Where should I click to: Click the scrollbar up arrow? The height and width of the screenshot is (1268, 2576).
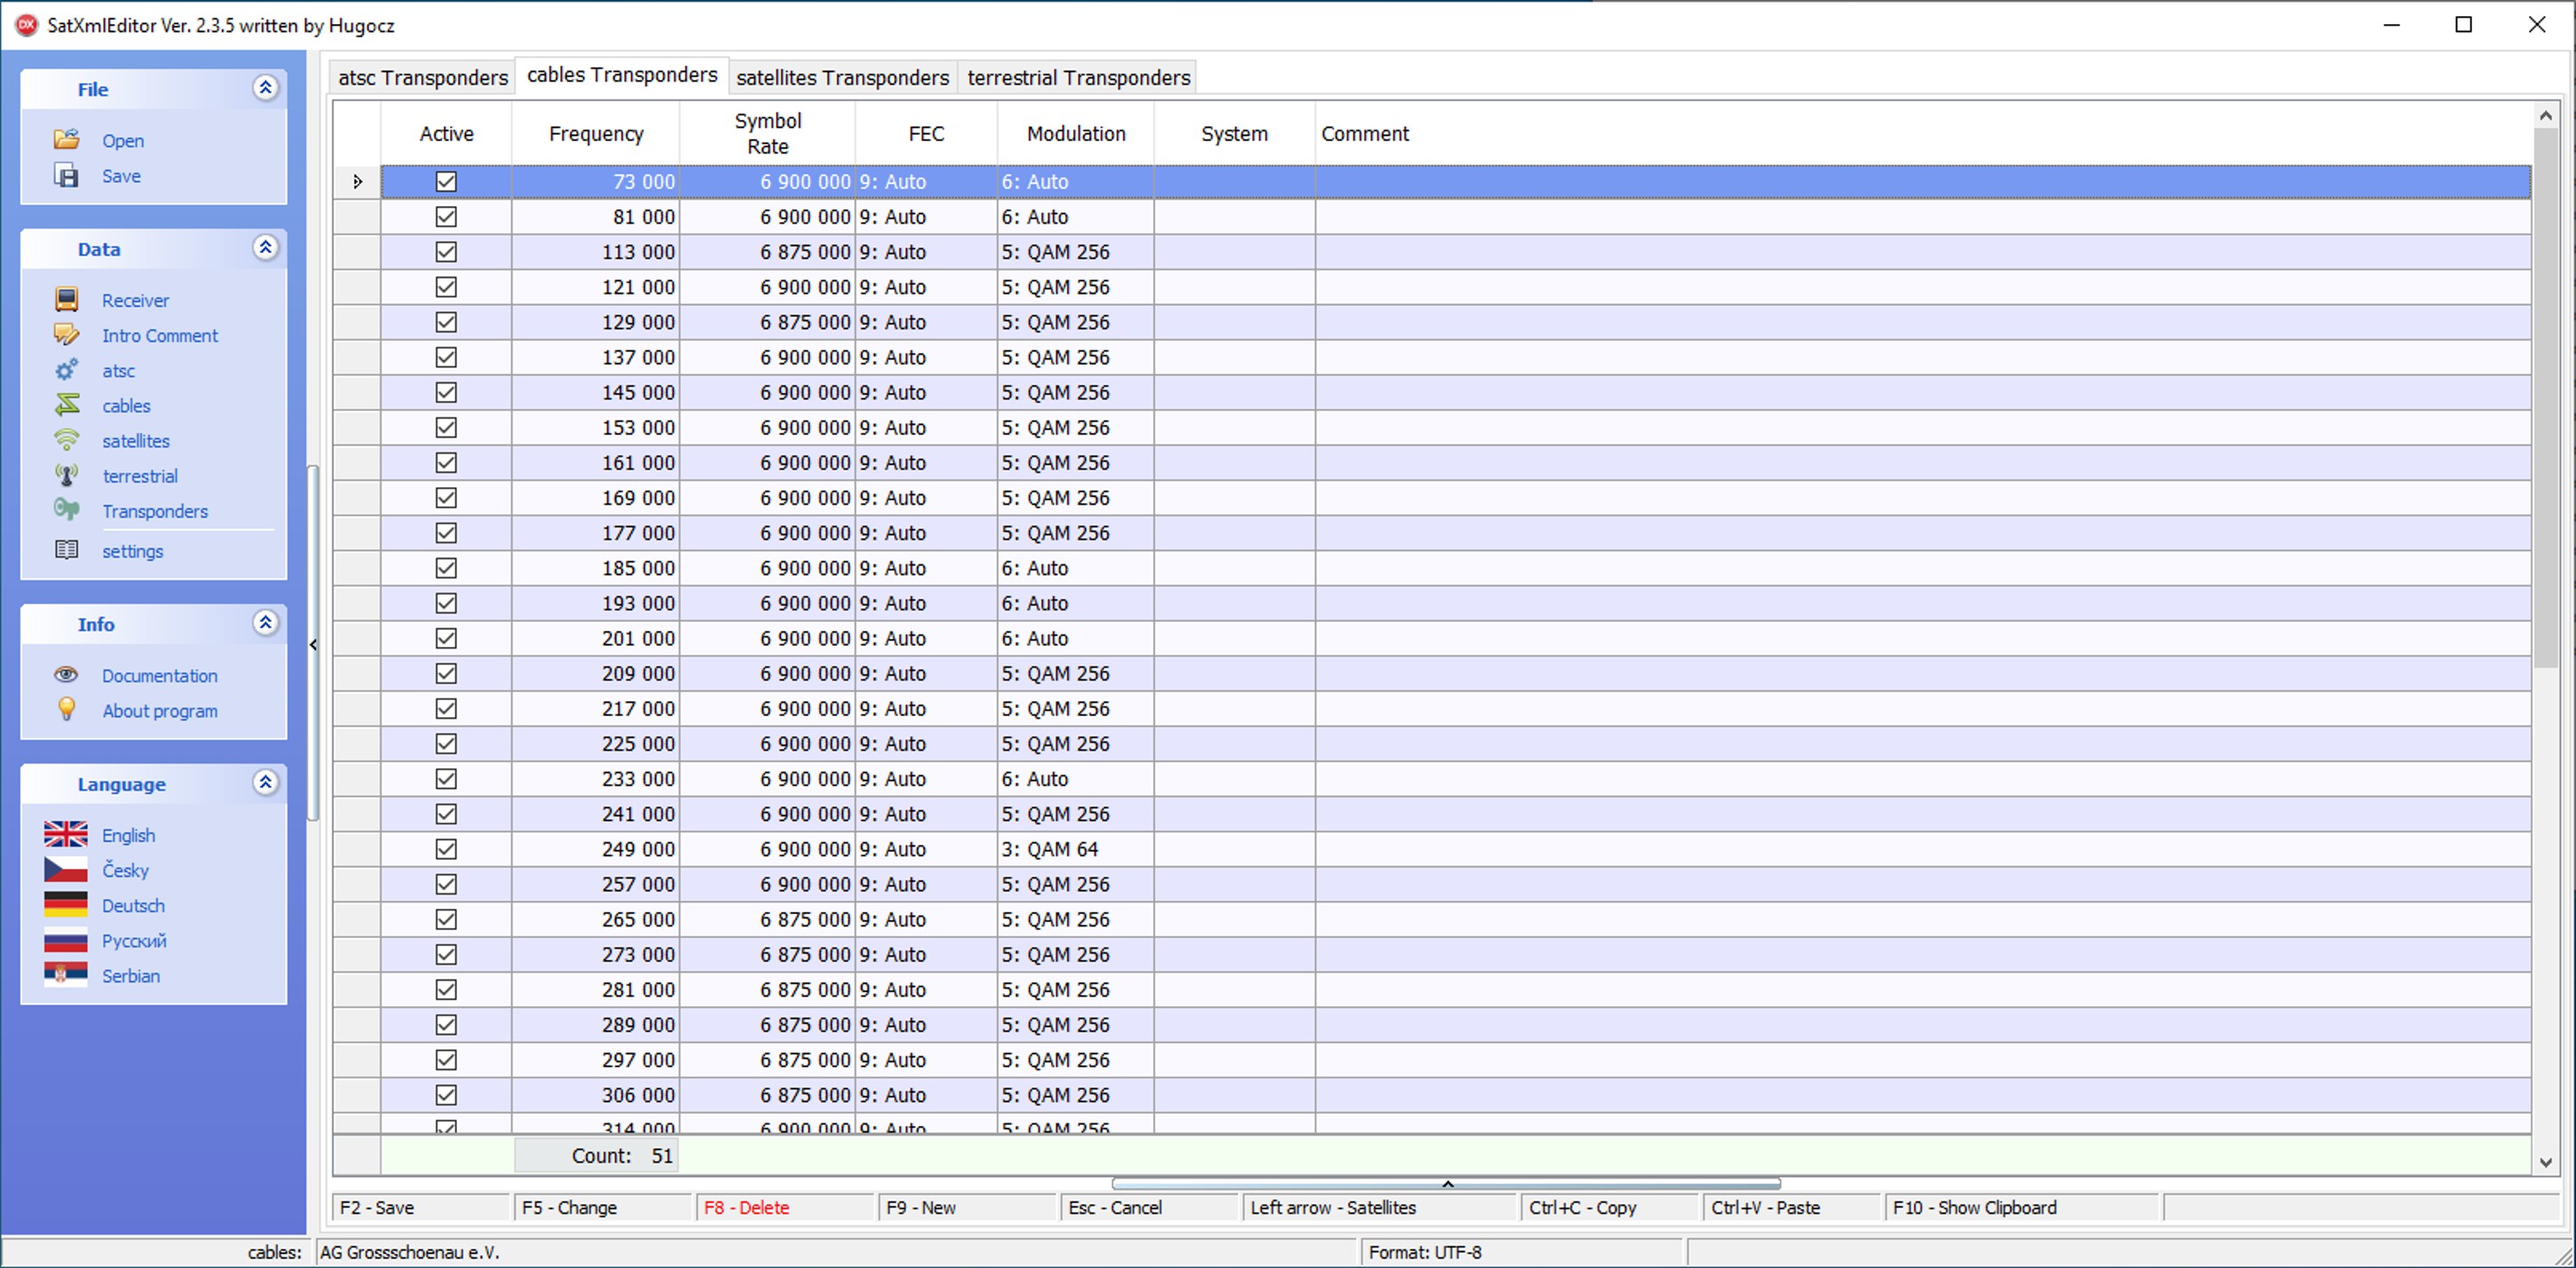click(2545, 115)
